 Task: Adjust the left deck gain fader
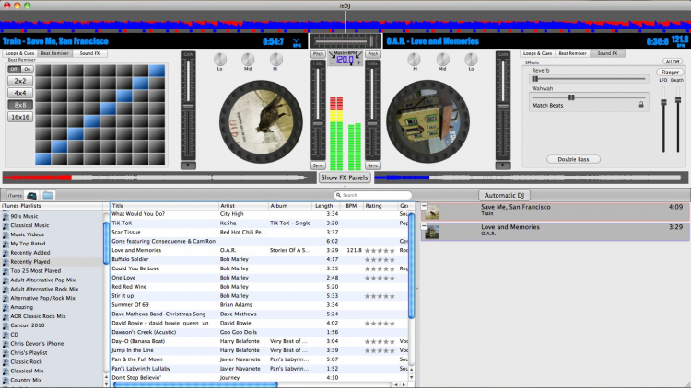click(188, 107)
